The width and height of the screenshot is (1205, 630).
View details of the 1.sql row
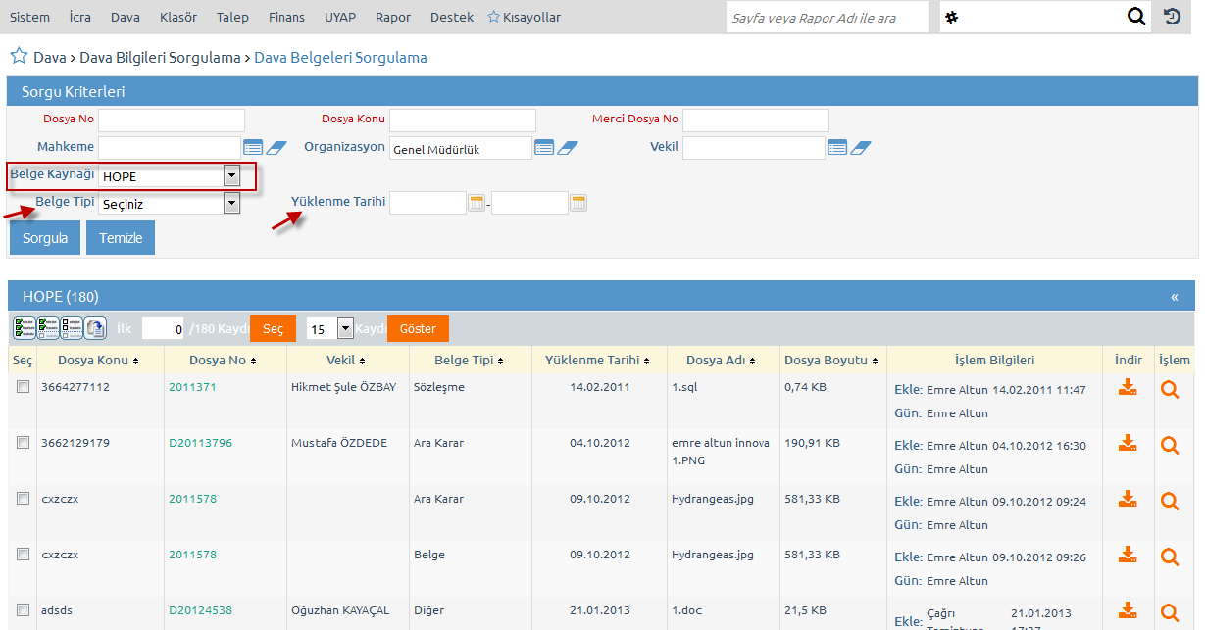click(x=1170, y=389)
